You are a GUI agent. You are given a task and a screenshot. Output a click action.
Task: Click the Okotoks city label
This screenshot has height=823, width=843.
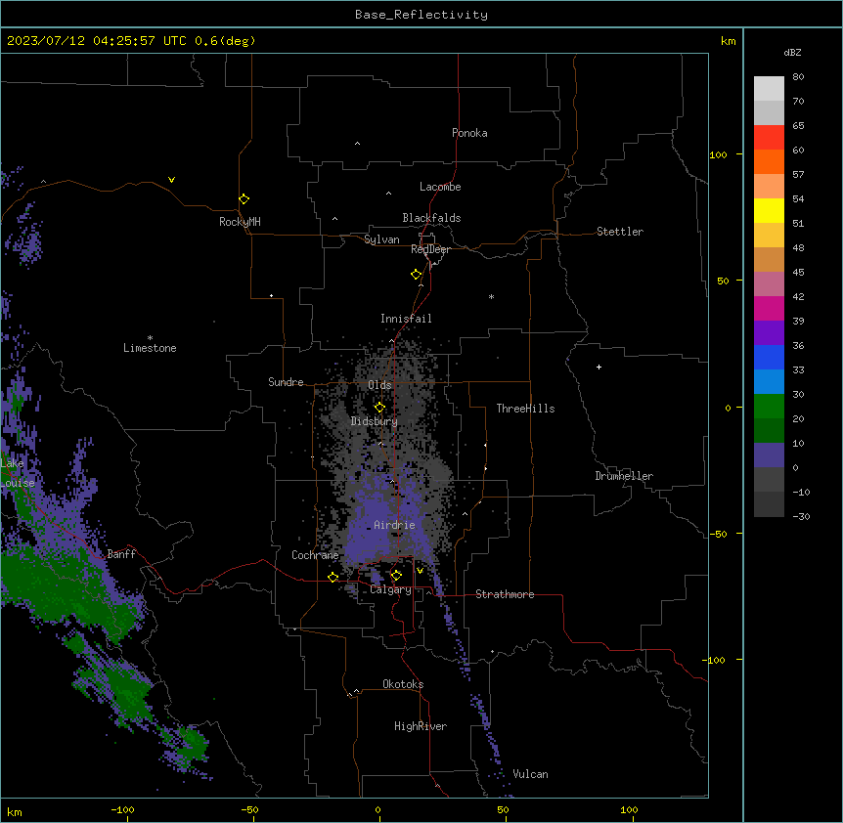[403, 684]
